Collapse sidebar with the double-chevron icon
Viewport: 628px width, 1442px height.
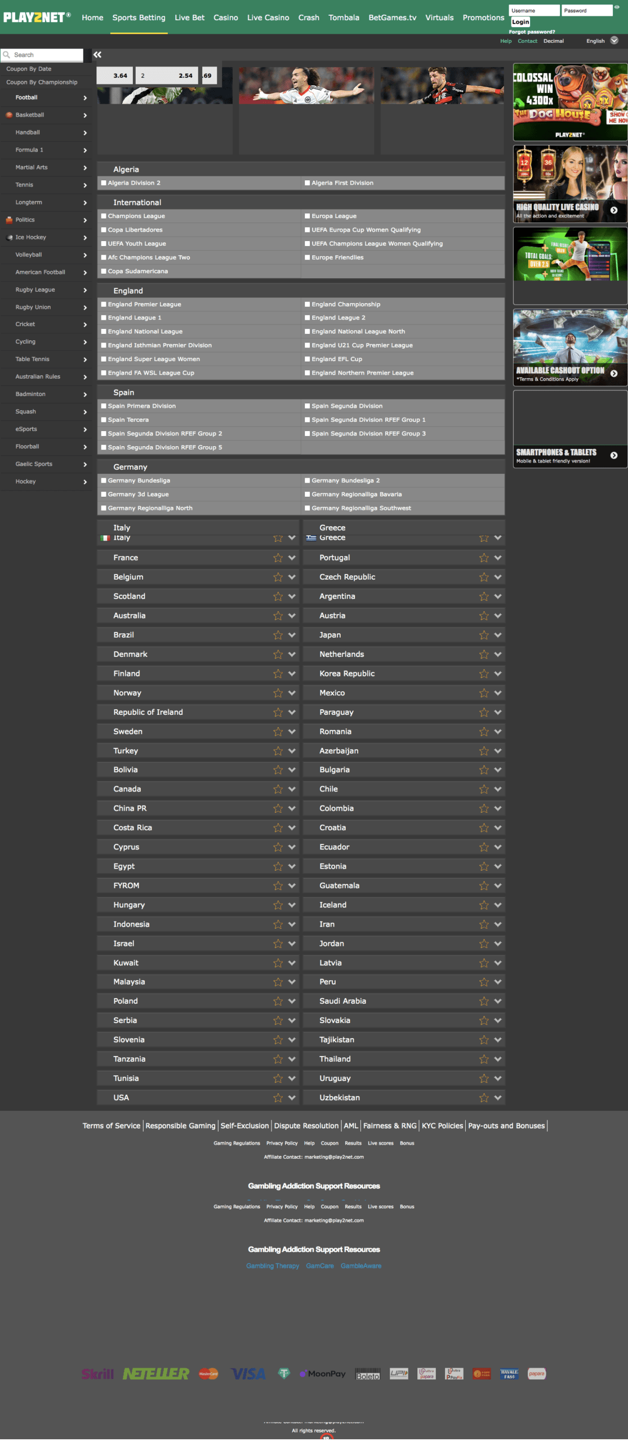pos(97,55)
